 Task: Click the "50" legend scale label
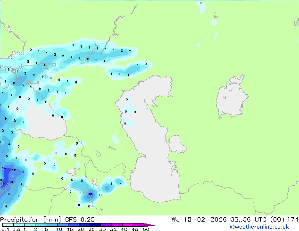(x=146, y=229)
